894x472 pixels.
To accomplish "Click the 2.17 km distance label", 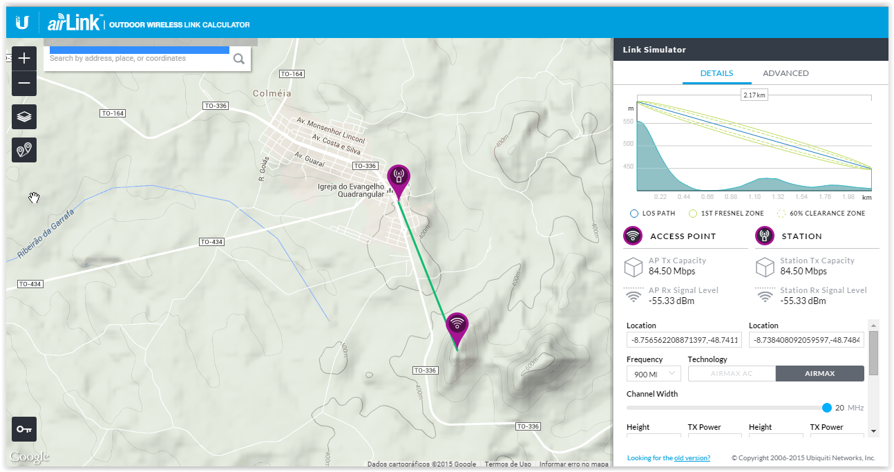I will point(754,95).
